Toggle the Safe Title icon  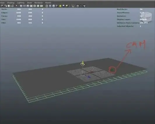pos(41,6)
